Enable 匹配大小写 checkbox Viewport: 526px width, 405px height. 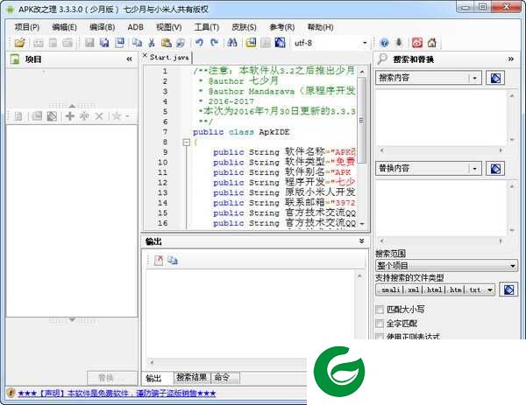click(380, 310)
